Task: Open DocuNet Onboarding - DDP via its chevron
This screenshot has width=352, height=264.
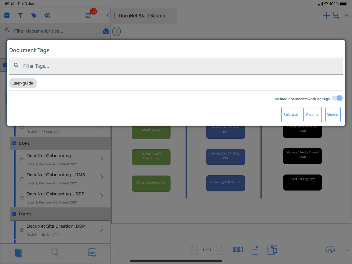Action: tap(102, 196)
